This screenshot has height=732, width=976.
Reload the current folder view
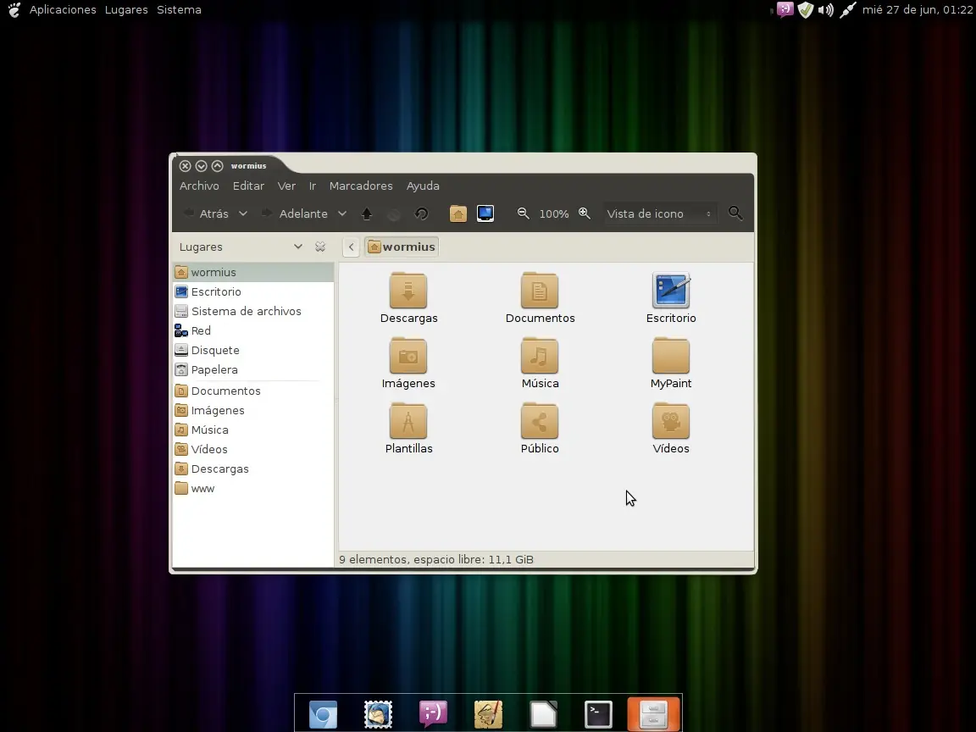421,213
